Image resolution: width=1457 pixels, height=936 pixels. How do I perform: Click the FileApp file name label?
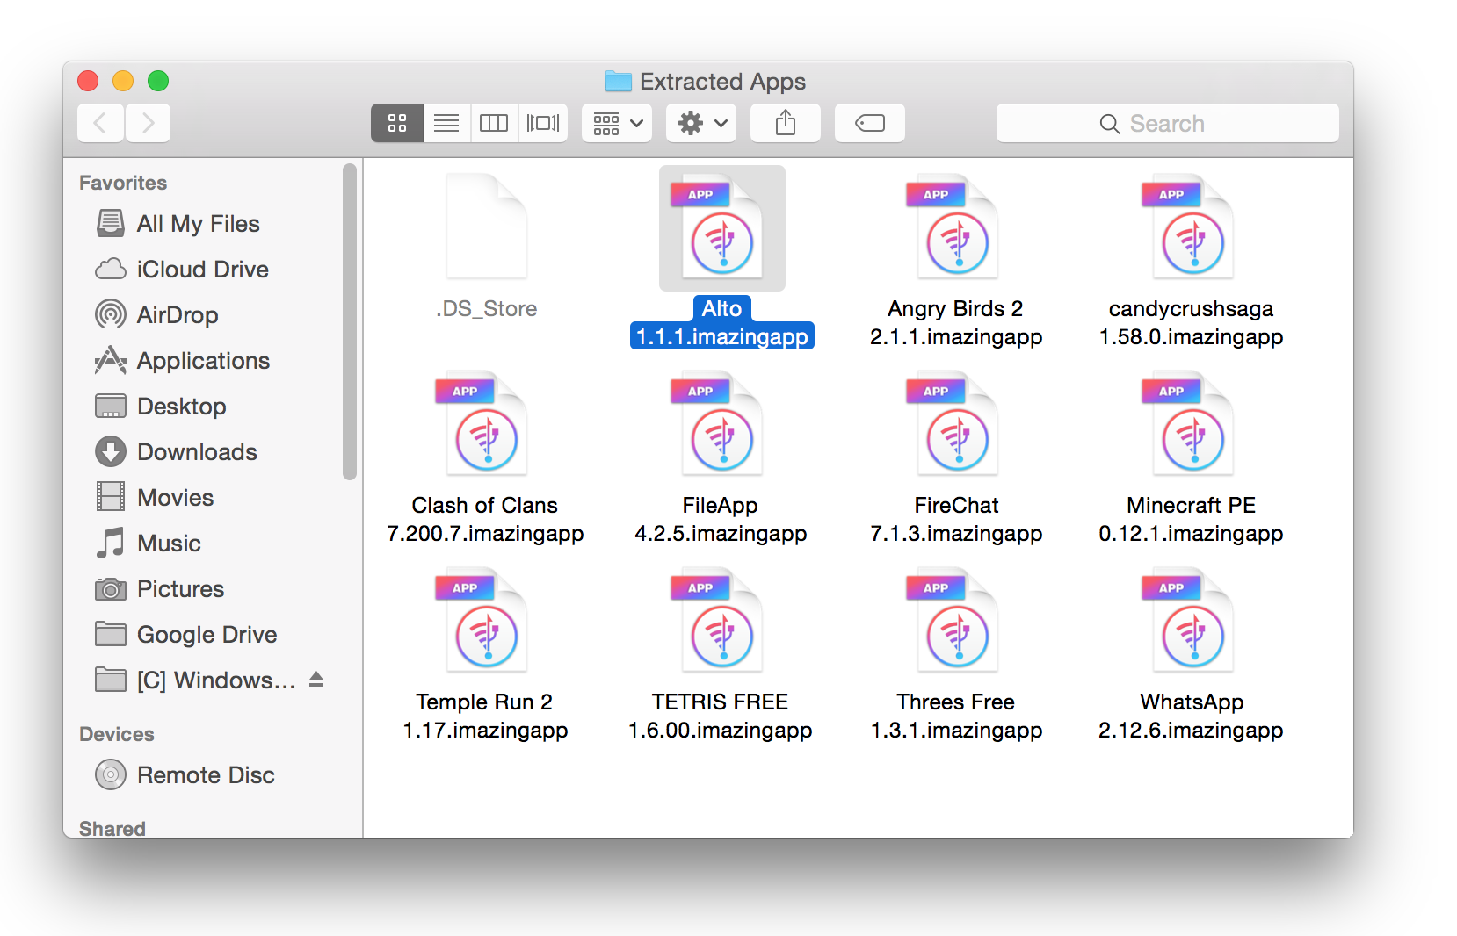pos(721,519)
